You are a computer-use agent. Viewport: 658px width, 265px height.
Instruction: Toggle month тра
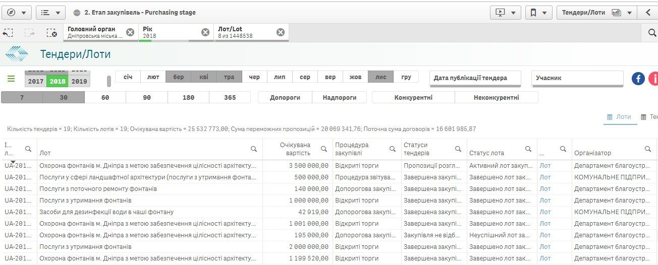[x=229, y=77]
